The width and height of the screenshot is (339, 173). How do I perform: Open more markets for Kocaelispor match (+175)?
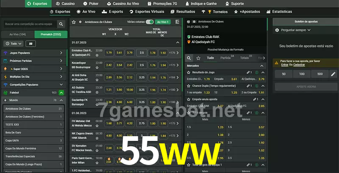174,65
